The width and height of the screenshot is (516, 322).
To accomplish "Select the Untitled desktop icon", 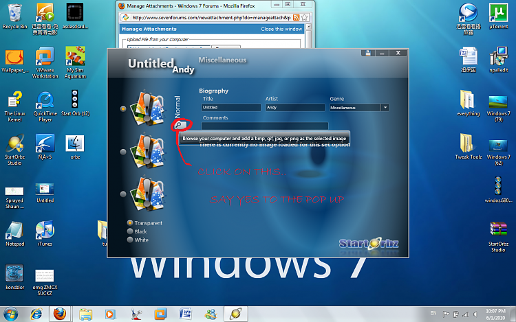I will [45, 193].
